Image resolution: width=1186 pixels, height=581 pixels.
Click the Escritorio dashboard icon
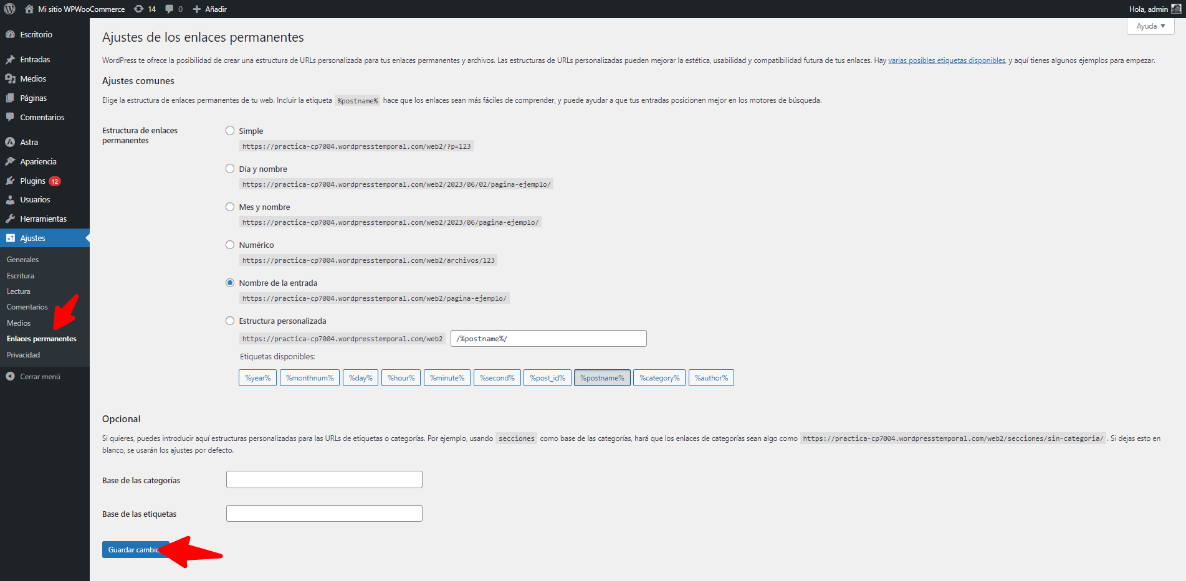point(10,34)
